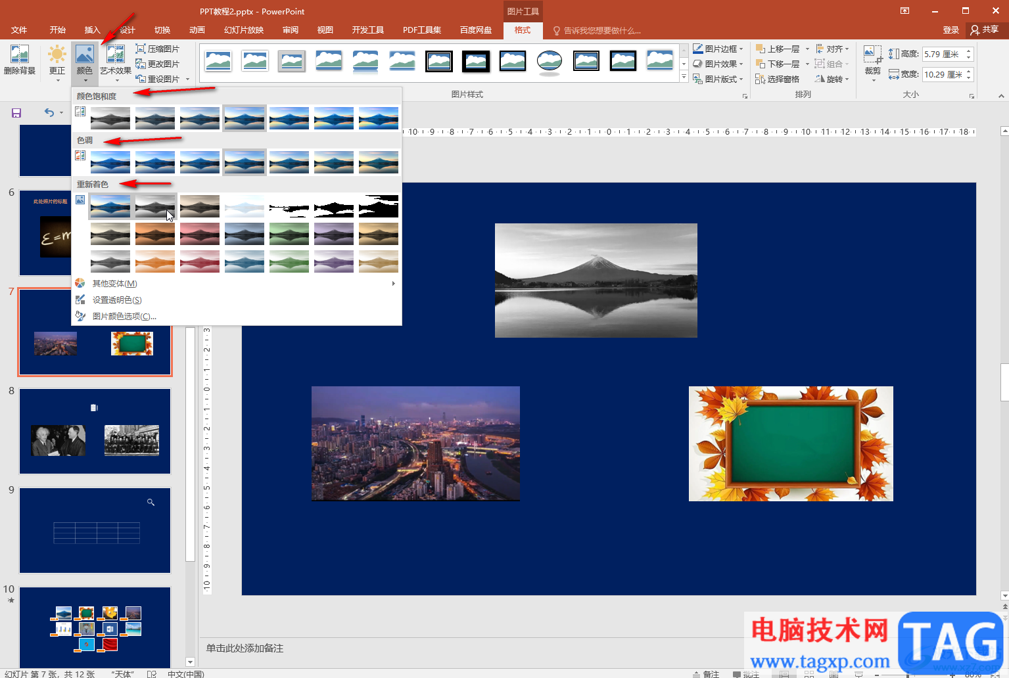Open the Picture Styles dialog launcher
The height and width of the screenshot is (678, 1009).
745,96
